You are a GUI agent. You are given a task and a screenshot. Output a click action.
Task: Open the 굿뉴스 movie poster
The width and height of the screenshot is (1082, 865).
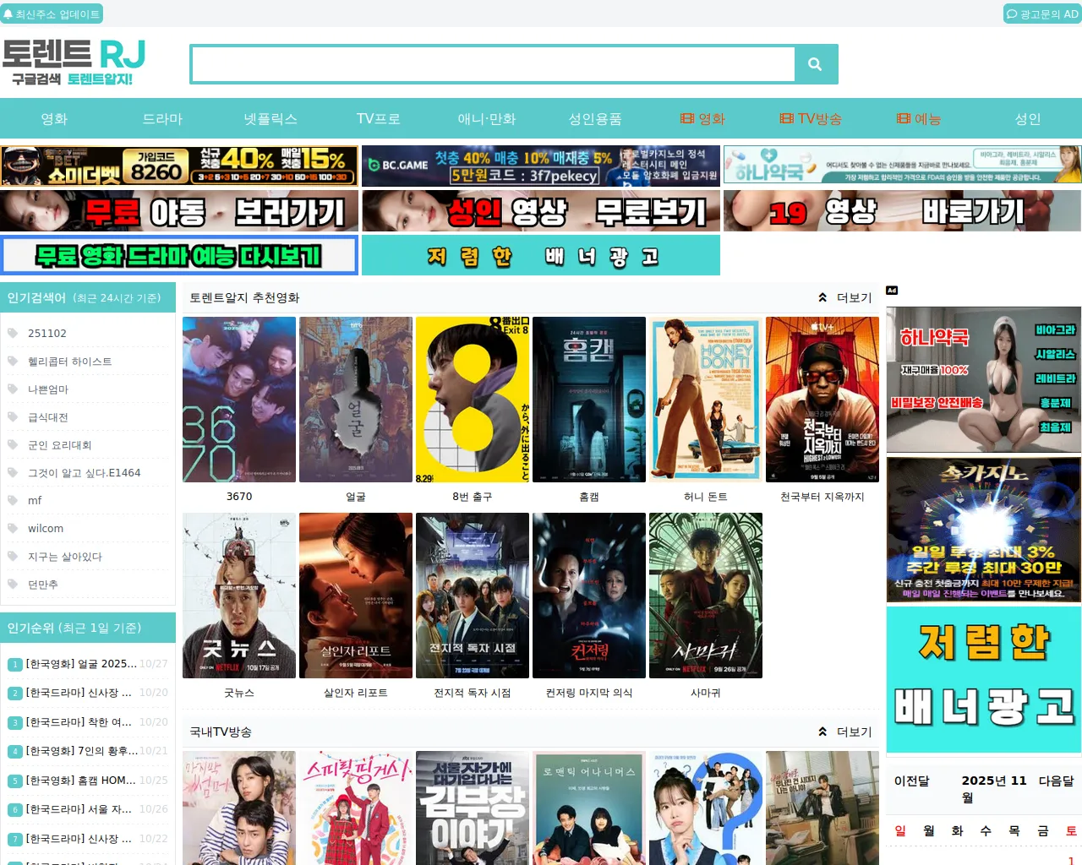pyautogui.click(x=239, y=596)
